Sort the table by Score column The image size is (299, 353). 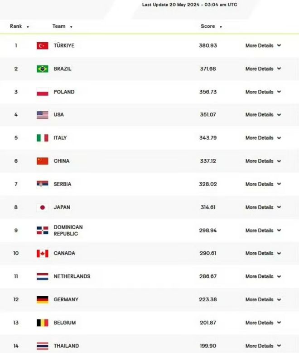[211, 26]
